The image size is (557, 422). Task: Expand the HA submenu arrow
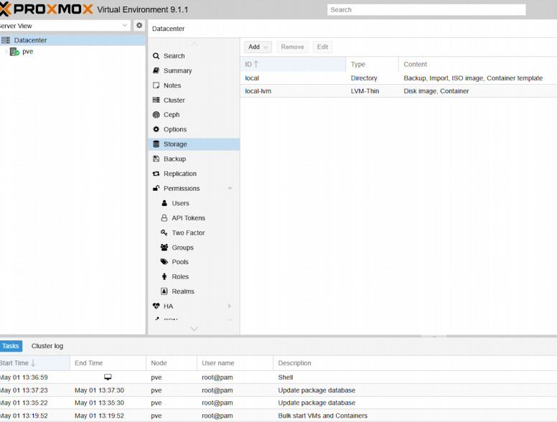[x=230, y=306]
